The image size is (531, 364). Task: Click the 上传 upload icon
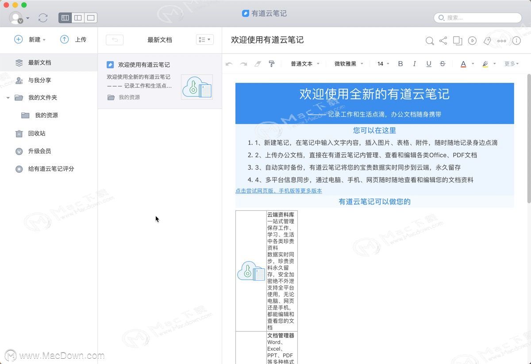point(65,39)
